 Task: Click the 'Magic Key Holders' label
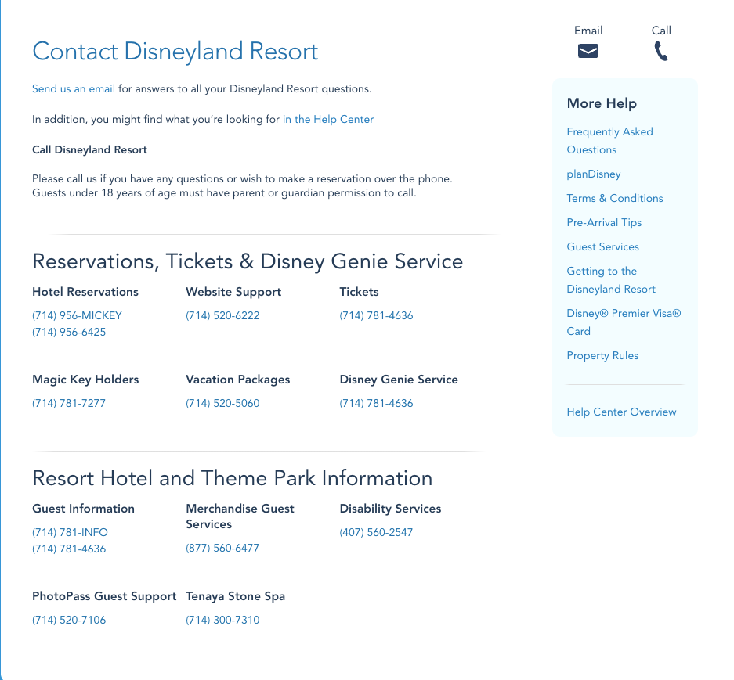coord(85,380)
